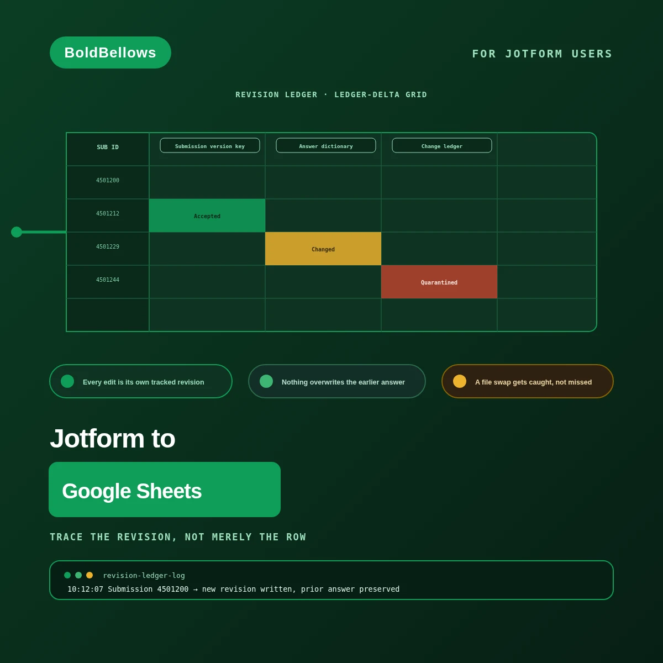The height and width of the screenshot is (663, 663).
Task: Click the amber dot in log header
Action: pyautogui.click(x=90, y=575)
